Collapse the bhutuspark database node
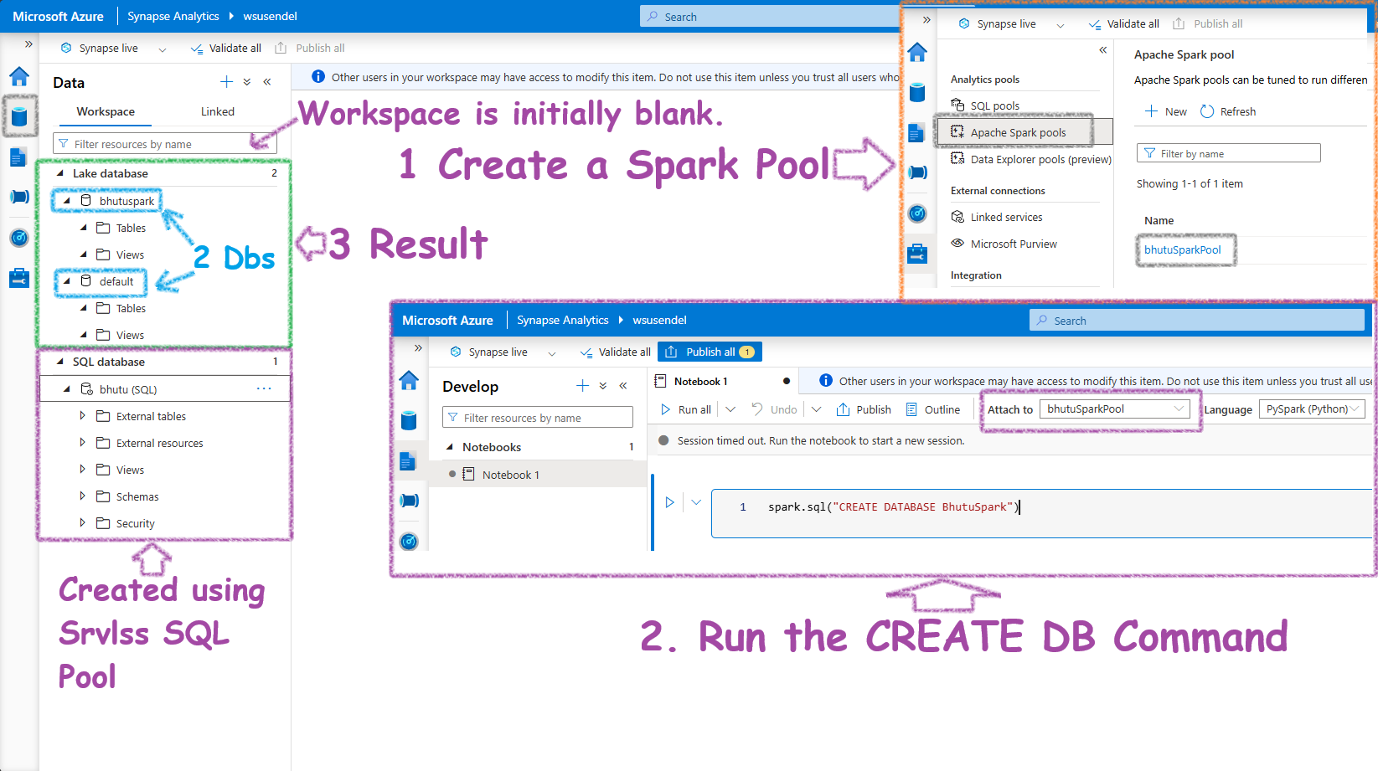1378x771 pixels. point(67,201)
